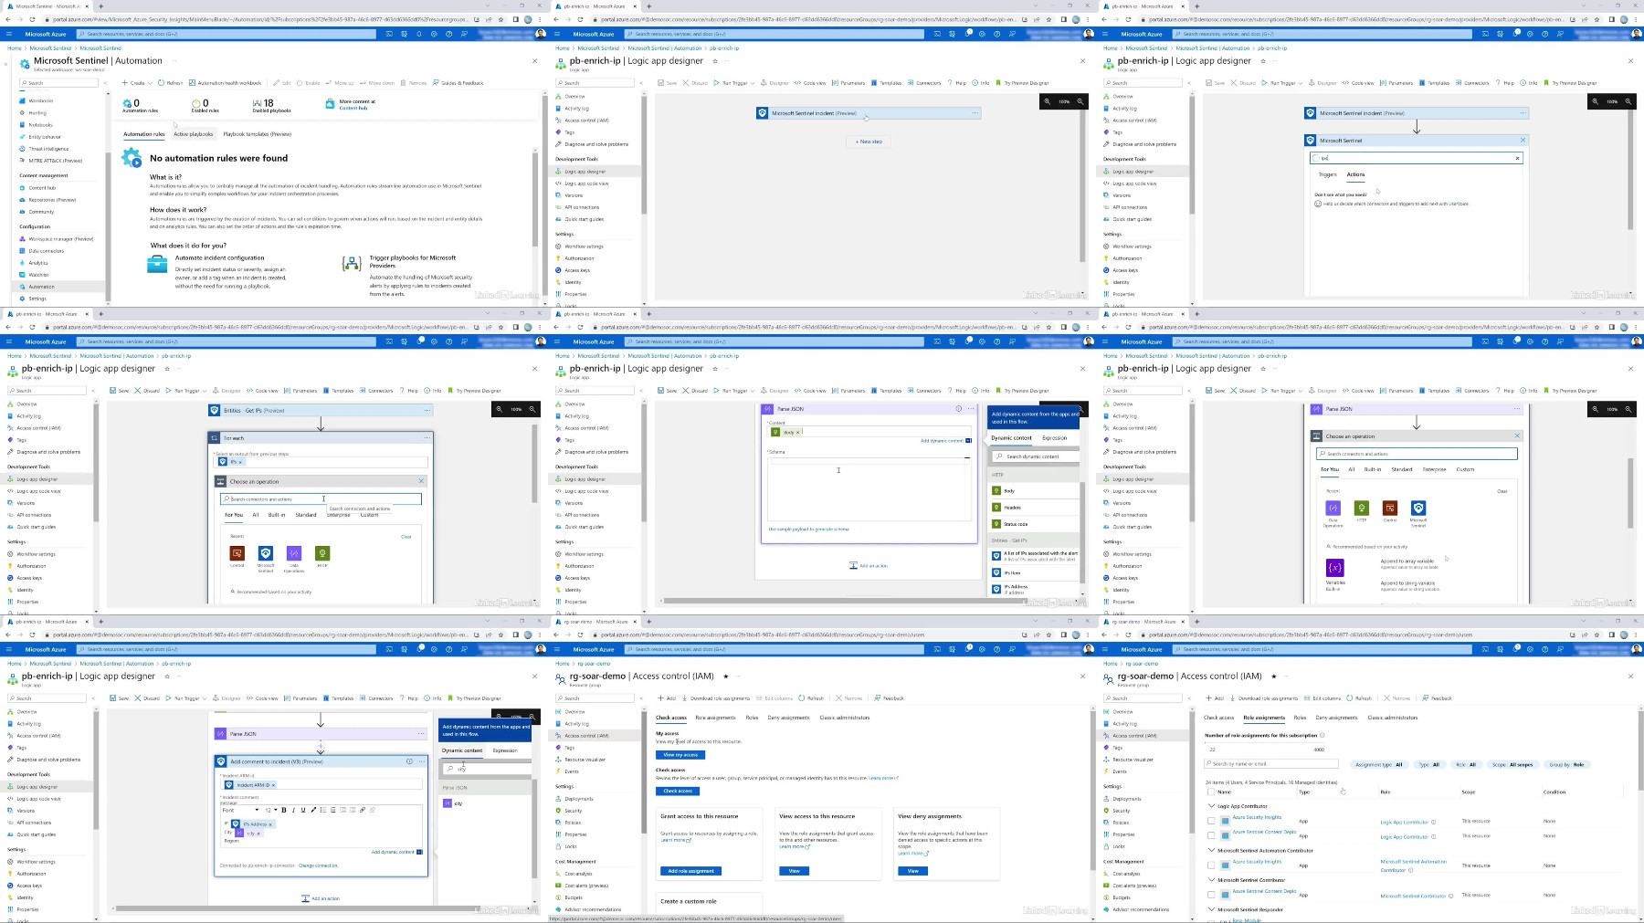
Task: Click the Change connection link
Action: point(318,865)
